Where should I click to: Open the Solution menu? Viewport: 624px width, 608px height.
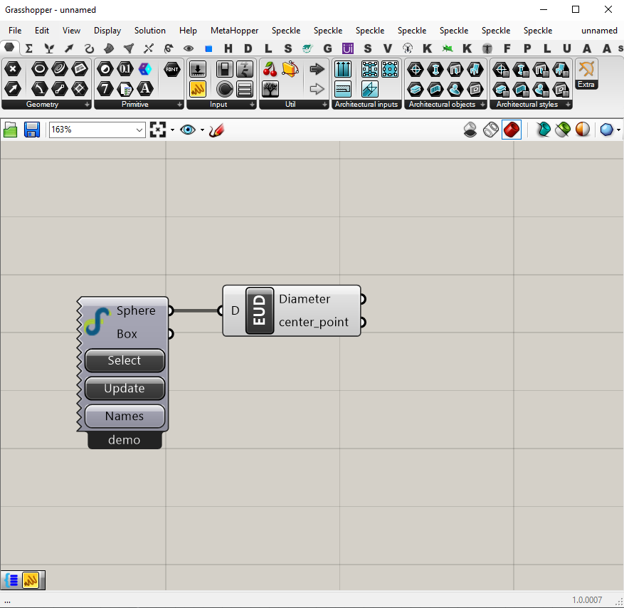tap(149, 31)
